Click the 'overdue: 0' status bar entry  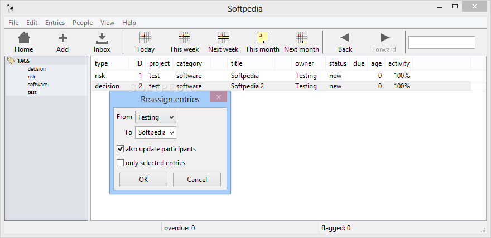180,228
